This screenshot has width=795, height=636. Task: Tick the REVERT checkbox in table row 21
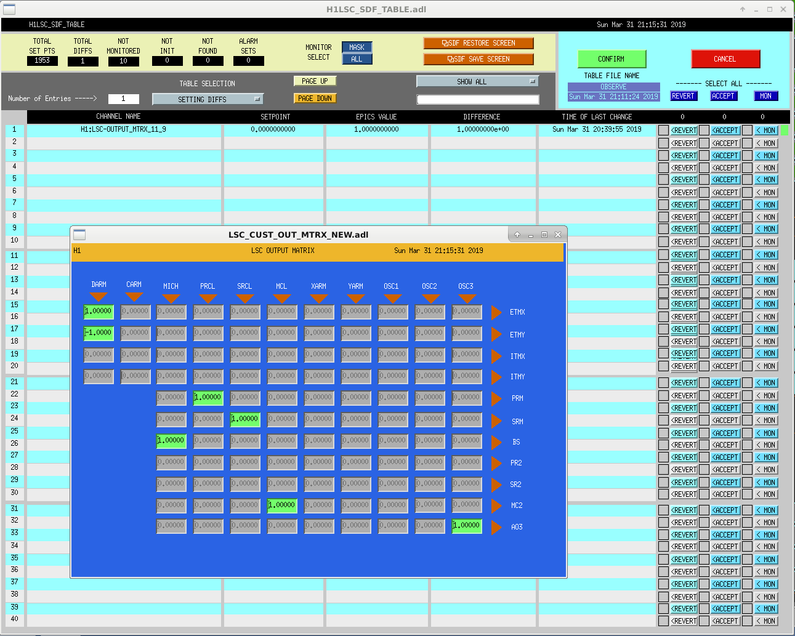point(663,382)
